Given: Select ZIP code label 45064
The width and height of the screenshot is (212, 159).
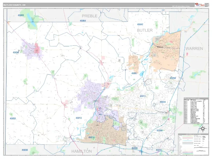Looking at the screenshot, I should coord(83,21).
